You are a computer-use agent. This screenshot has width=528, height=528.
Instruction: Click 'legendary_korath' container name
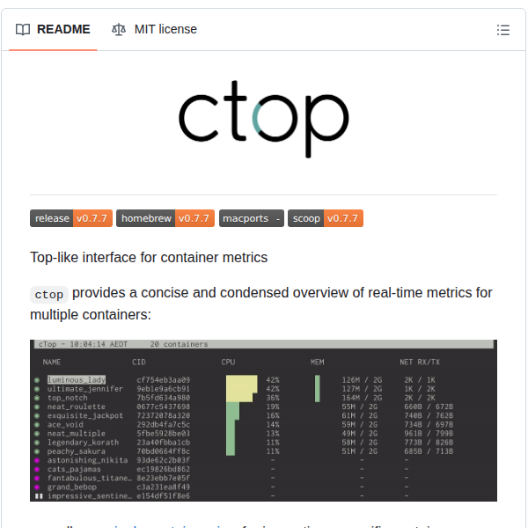coord(83,442)
